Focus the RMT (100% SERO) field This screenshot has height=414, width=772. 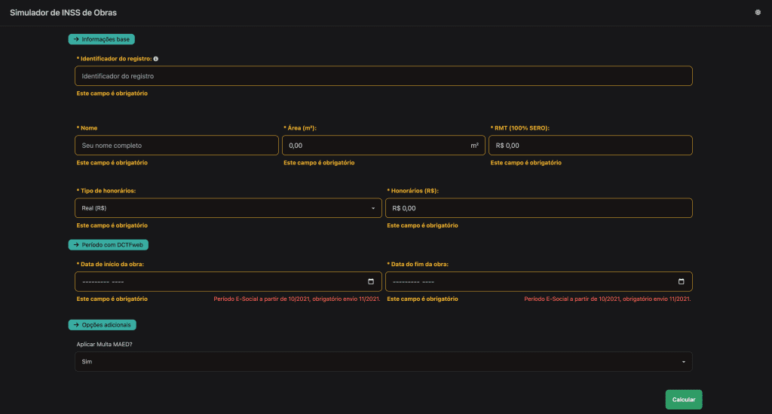click(x=590, y=146)
